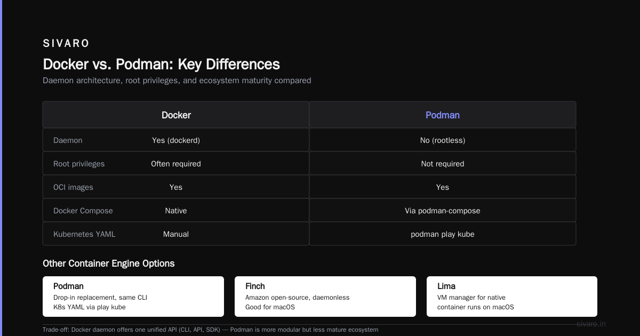
Task: Click 'Drop-in replacement, same CLI' text
Action: tap(100, 298)
